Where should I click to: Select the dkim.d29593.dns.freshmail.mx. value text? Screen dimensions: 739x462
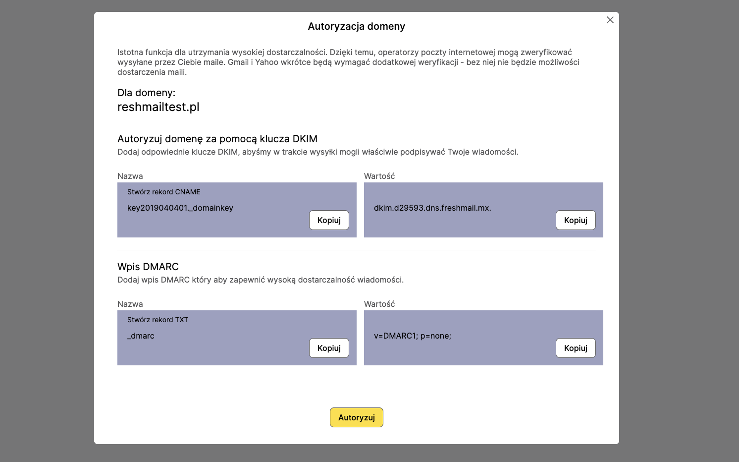coord(432,208)
